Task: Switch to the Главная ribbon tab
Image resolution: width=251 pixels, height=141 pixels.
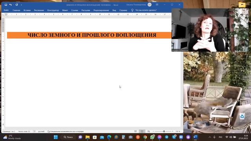Action: [16, 10]
